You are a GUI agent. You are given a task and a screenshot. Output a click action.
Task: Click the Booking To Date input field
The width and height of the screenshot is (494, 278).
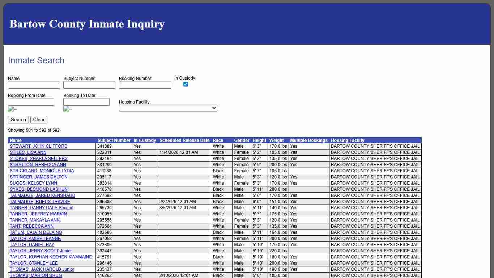[x=86, y=102]
